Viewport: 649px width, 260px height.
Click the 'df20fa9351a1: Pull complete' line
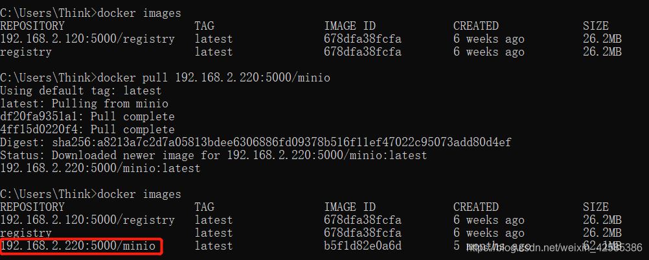87,116
